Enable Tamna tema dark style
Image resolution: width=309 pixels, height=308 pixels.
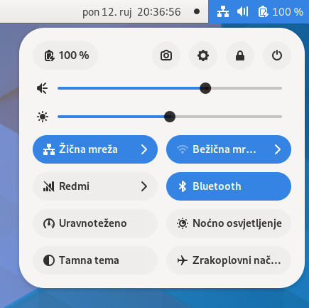tap(95, 260)
